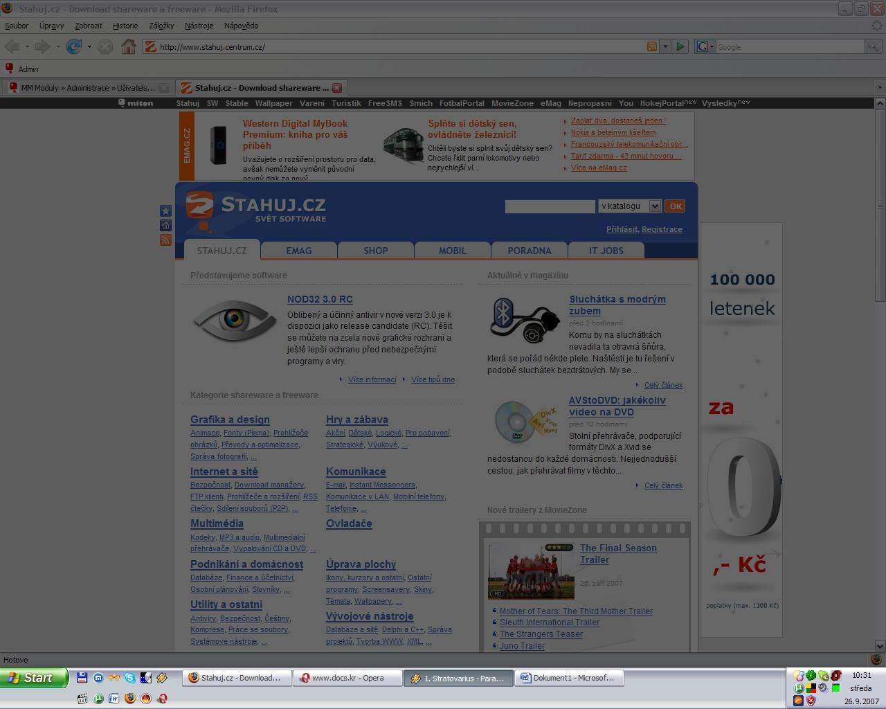Click the Google search input field
Viewport: 886px width, 709px height.
[x=790, y=46]
